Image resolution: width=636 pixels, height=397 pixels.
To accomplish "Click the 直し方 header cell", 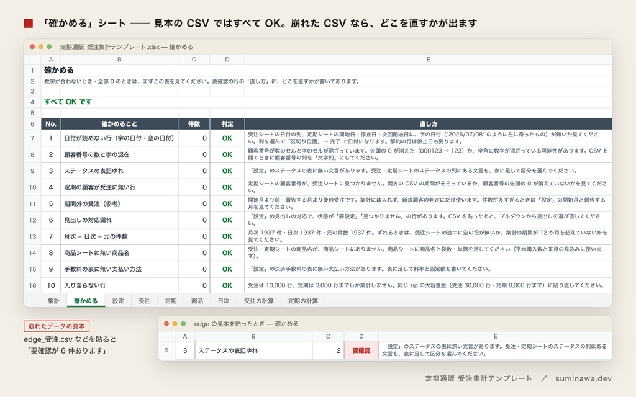I will tap(429, 124).
